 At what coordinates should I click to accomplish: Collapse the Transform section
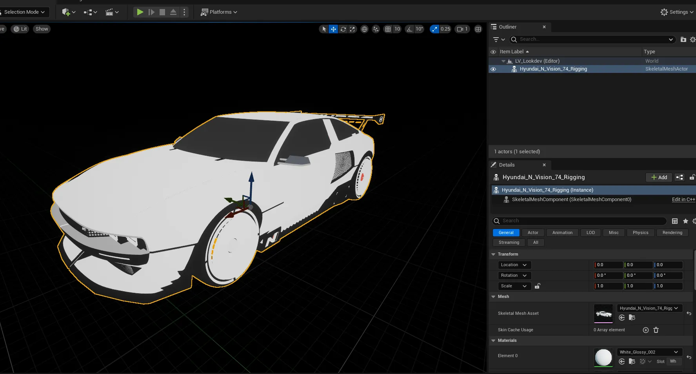[493, 254]
